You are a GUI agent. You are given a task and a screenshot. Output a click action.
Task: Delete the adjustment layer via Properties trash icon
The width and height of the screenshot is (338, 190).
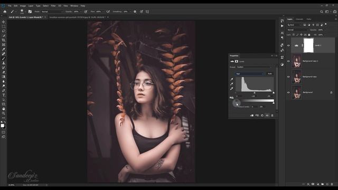coord(272,116)
